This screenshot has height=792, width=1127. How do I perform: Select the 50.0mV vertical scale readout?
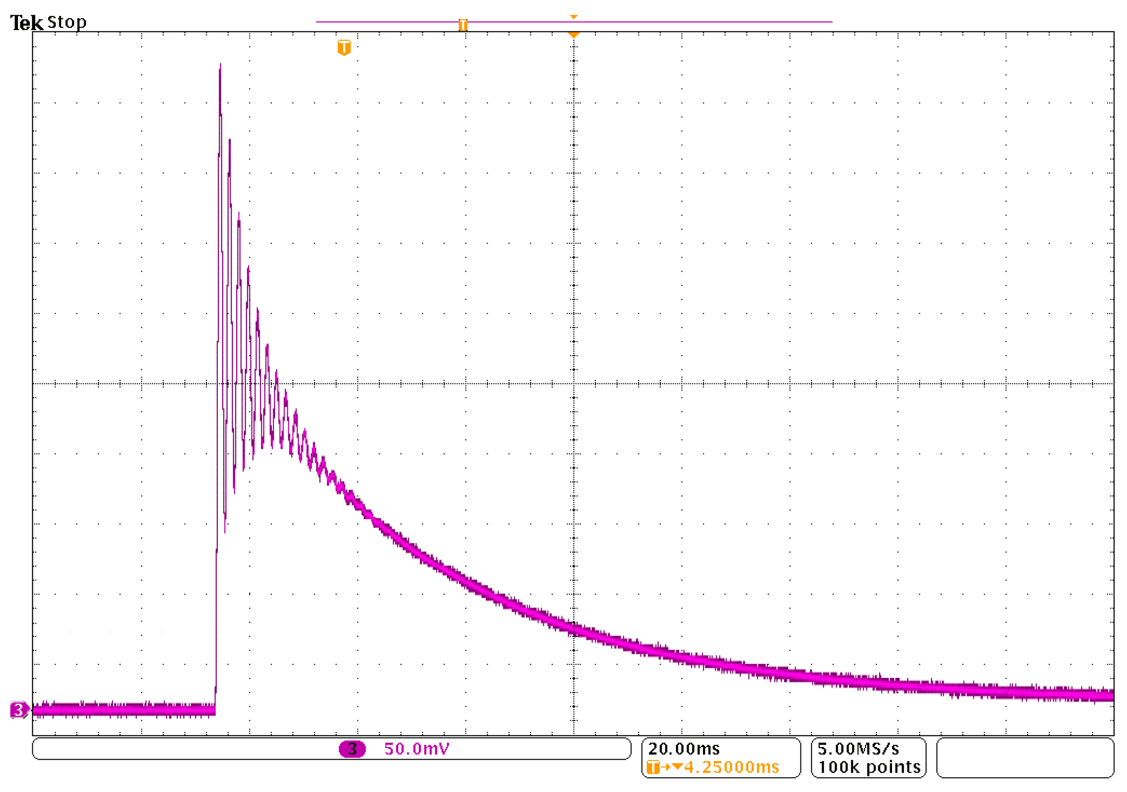(416, 749)
